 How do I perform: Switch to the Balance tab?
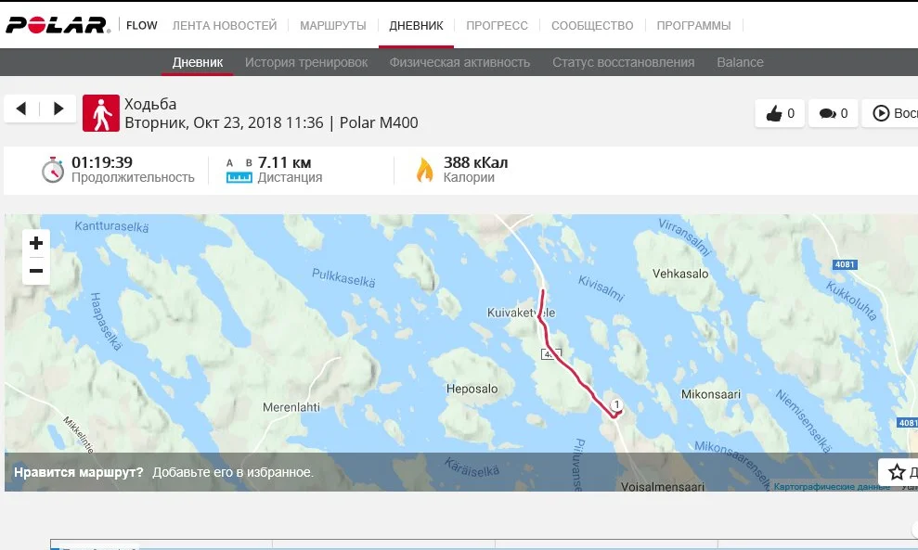pyautogui.click(x=740, y=62)
